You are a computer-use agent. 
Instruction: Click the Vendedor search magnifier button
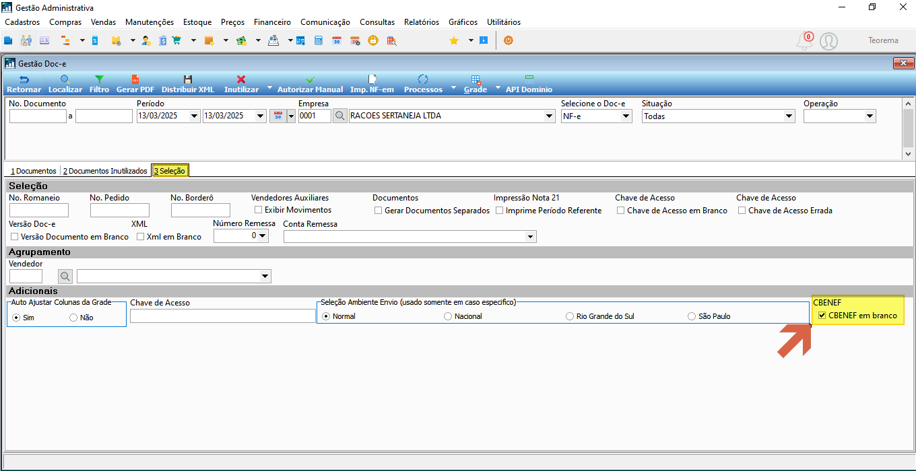click(x=65, y=276)
